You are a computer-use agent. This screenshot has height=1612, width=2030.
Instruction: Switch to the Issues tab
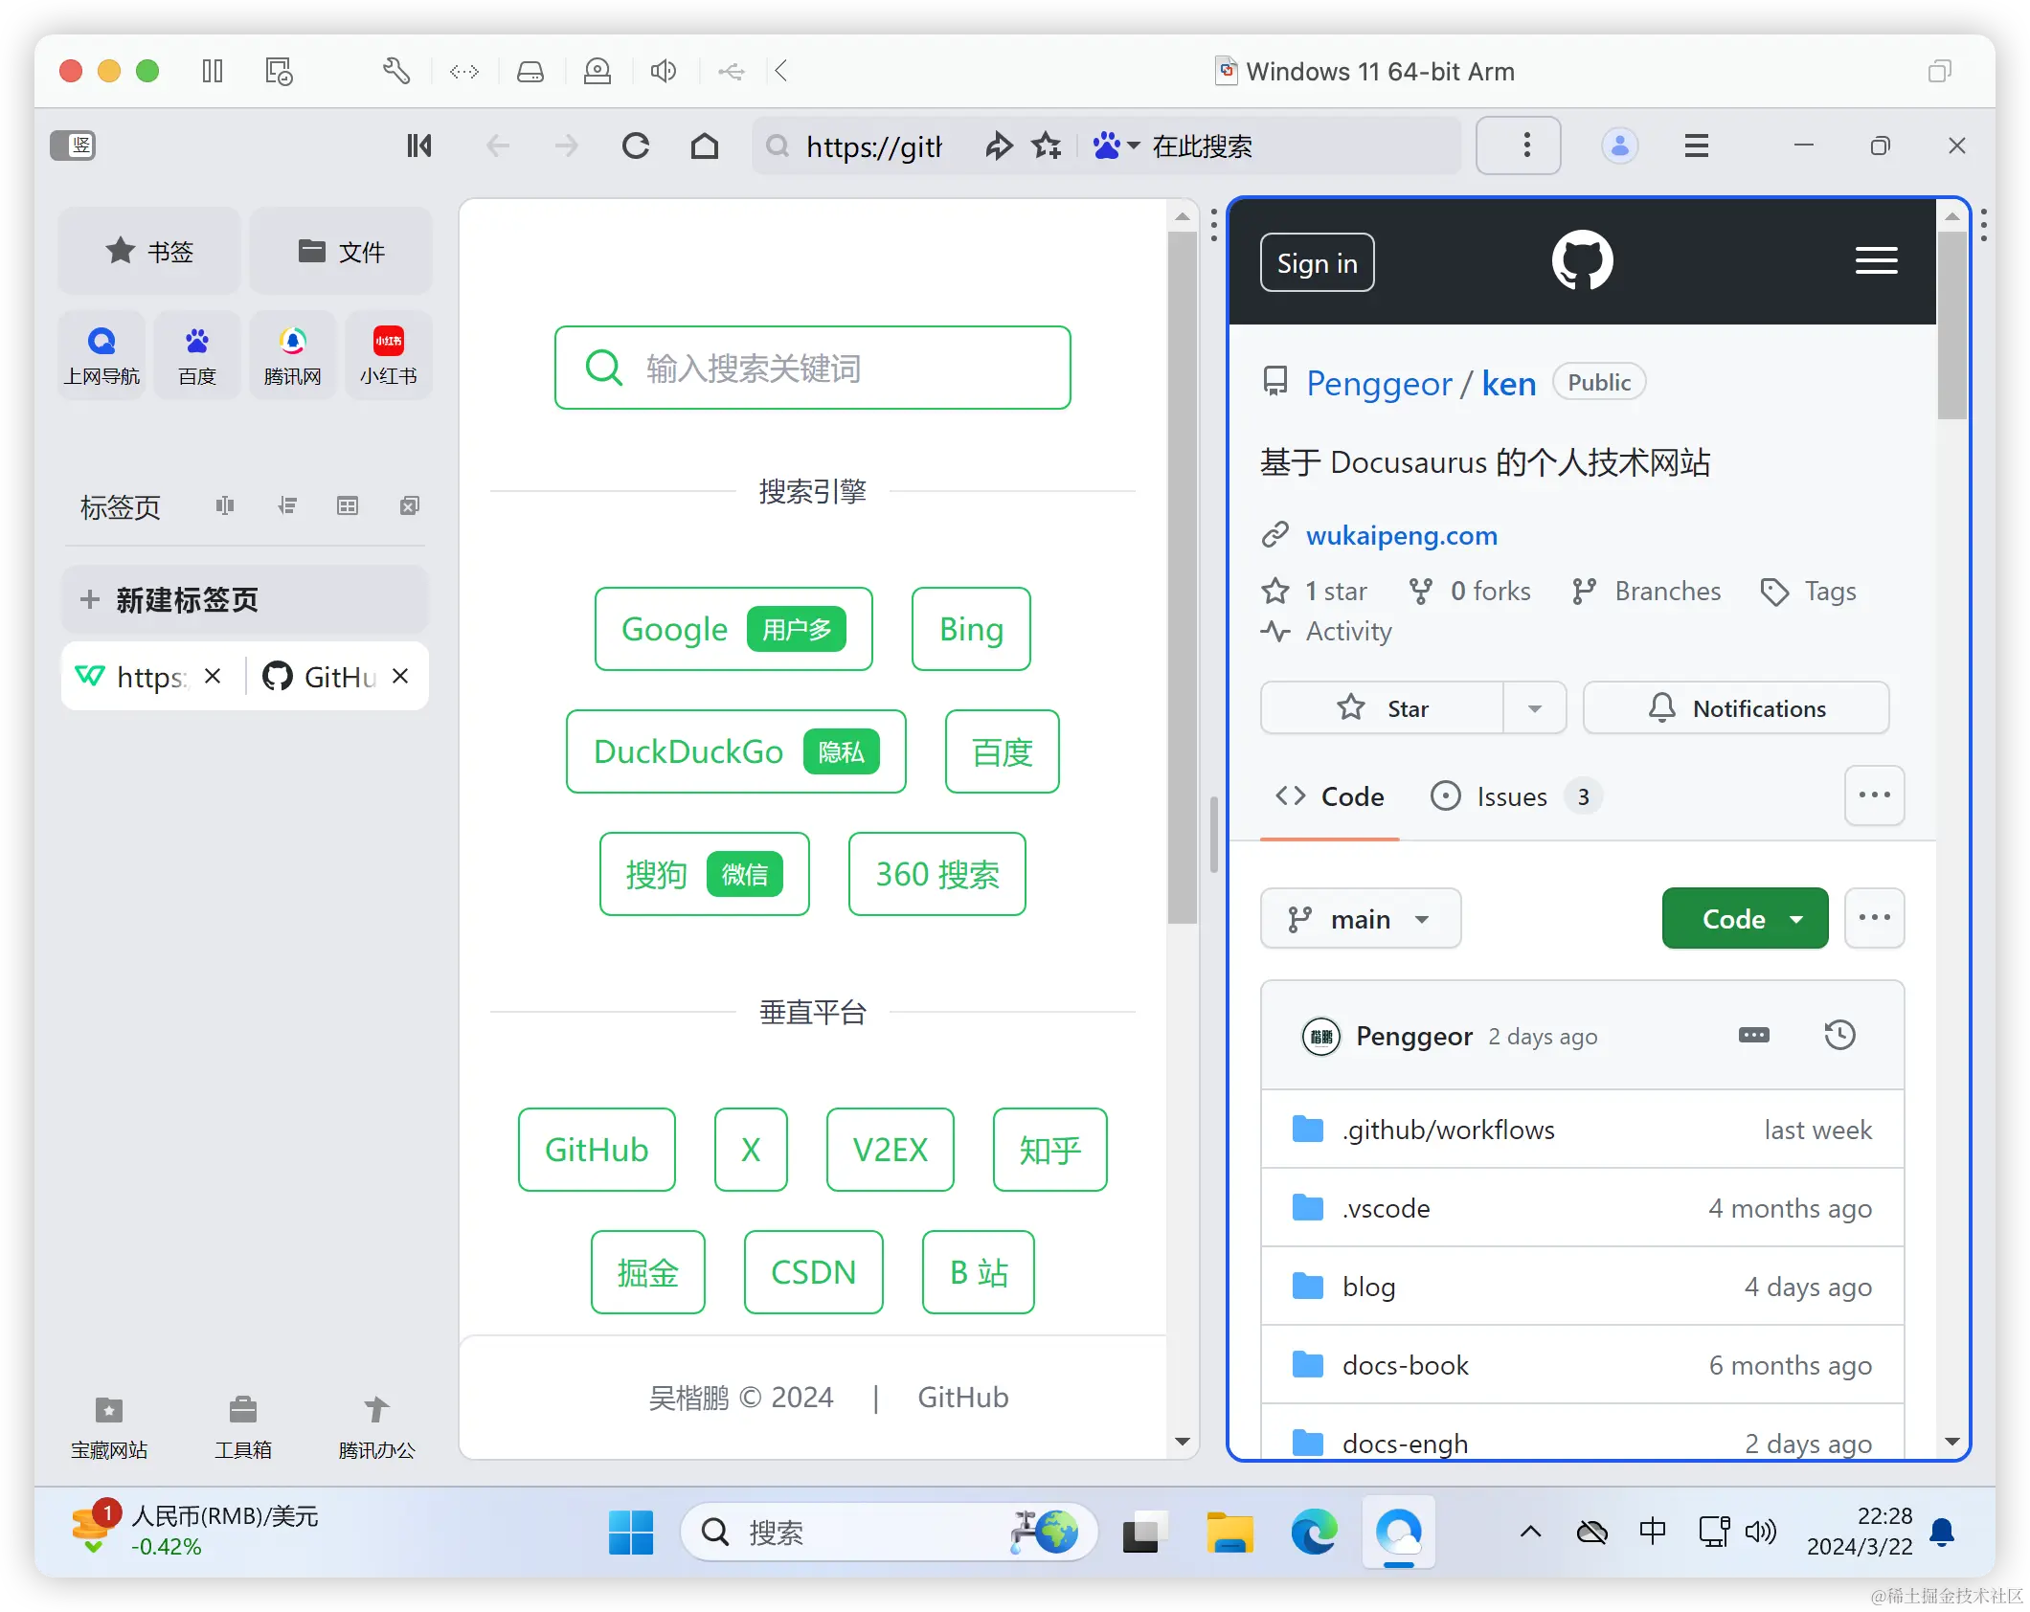(1515, 796)
